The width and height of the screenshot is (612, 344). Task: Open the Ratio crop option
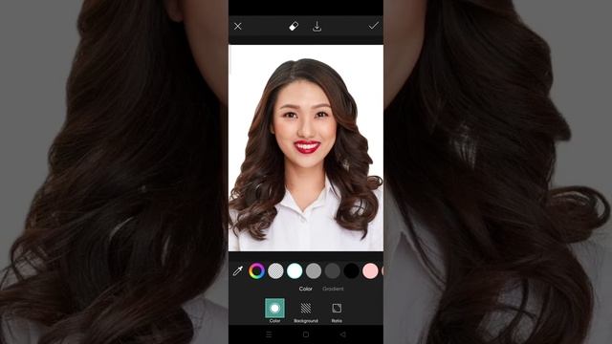tap(337, 312)
